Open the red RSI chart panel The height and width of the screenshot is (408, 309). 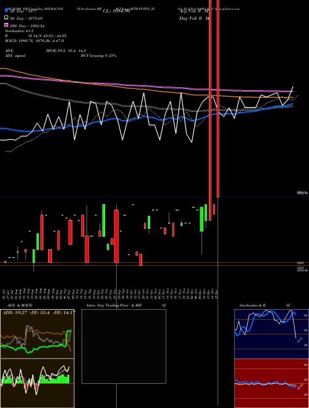click(x=271, y=383)
